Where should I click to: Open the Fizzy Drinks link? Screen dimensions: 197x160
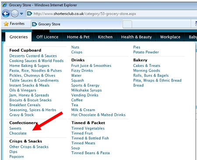(x=82, y=70)
